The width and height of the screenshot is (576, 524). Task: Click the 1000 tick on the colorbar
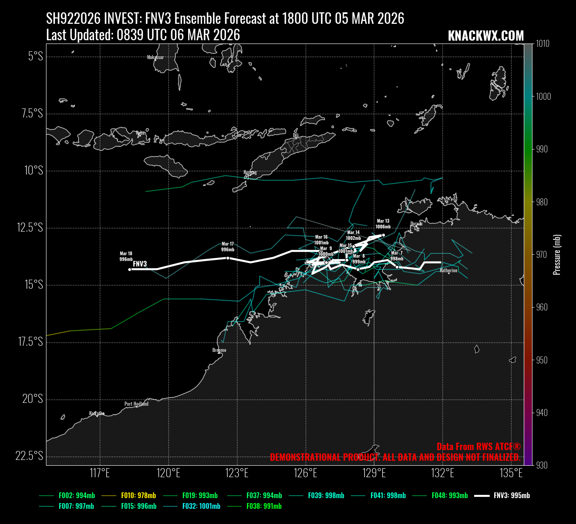click(x=543, y=97)
